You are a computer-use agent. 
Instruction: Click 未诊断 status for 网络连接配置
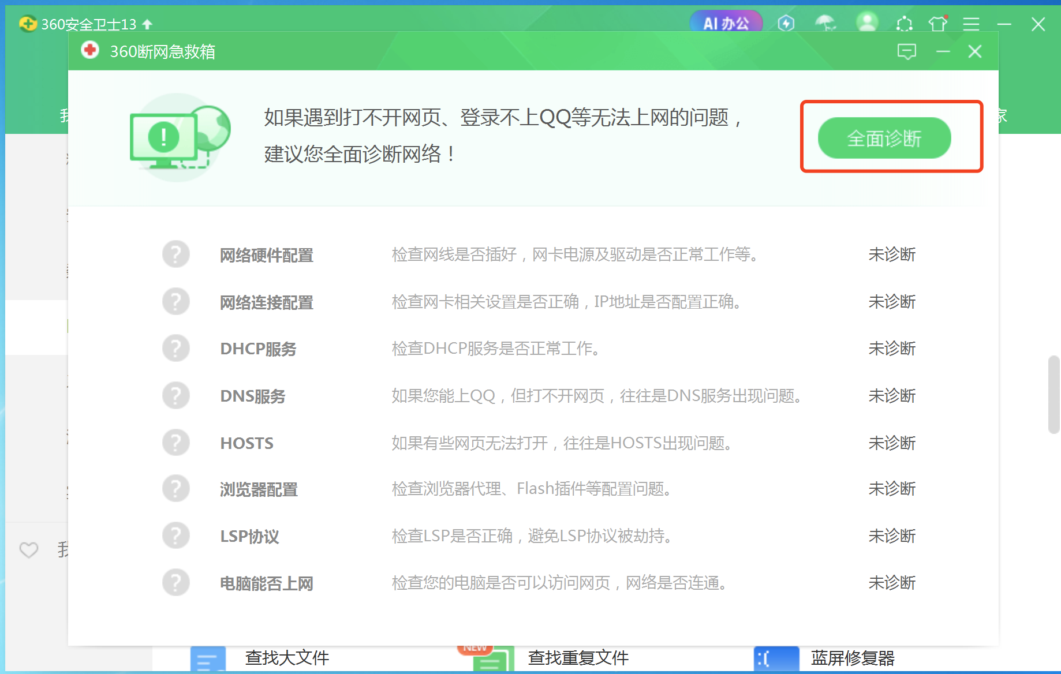(x=892, y=302)
